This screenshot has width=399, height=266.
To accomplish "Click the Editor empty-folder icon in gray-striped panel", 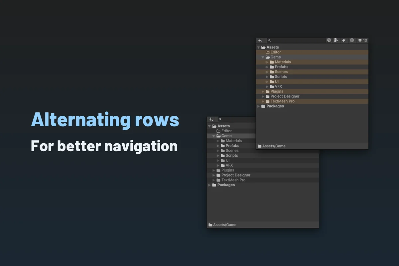I will [218, 131].
